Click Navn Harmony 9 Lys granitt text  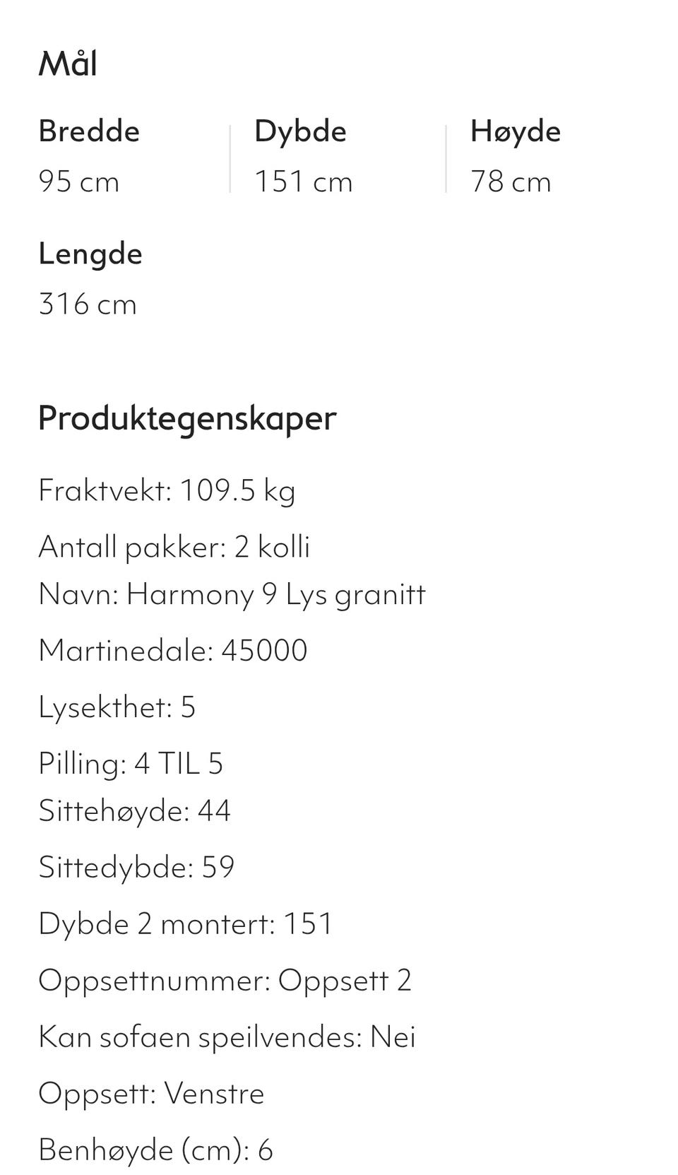click(232, 594)
